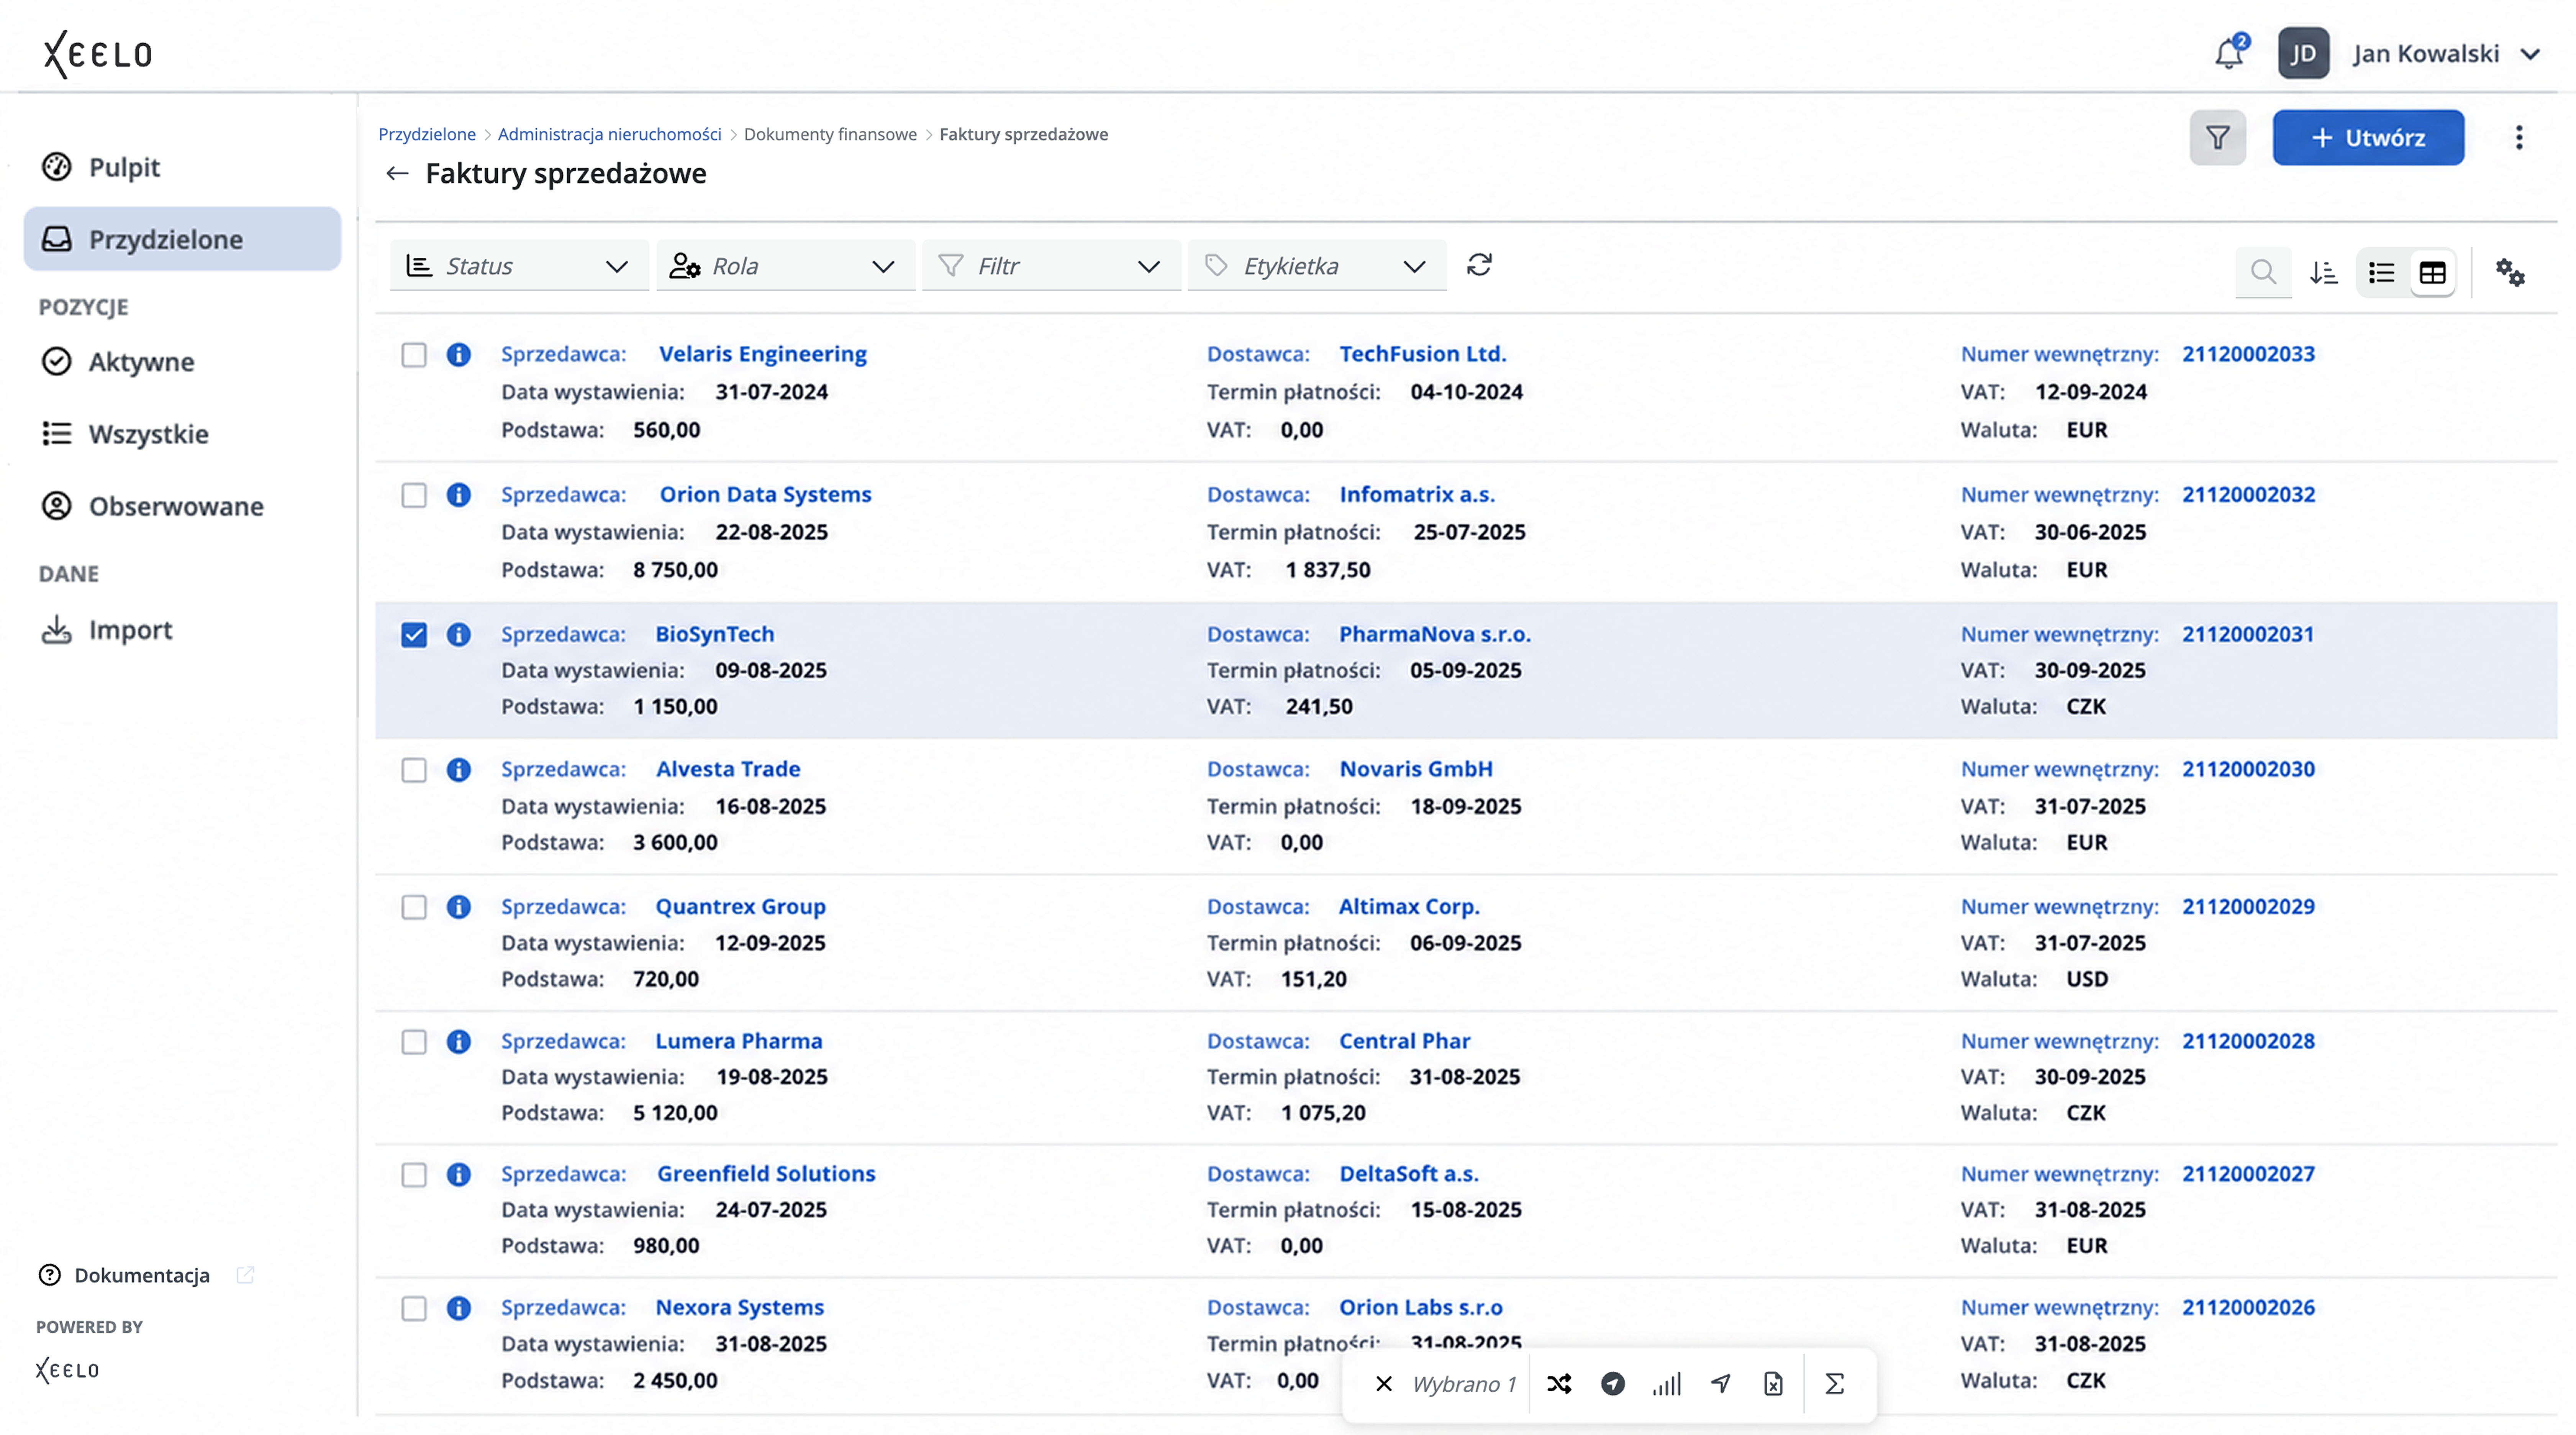The image size is (2576, 1435).
Task: Select the Alvesta Trade invoice checkbox
Action: [x=414, y=770]
